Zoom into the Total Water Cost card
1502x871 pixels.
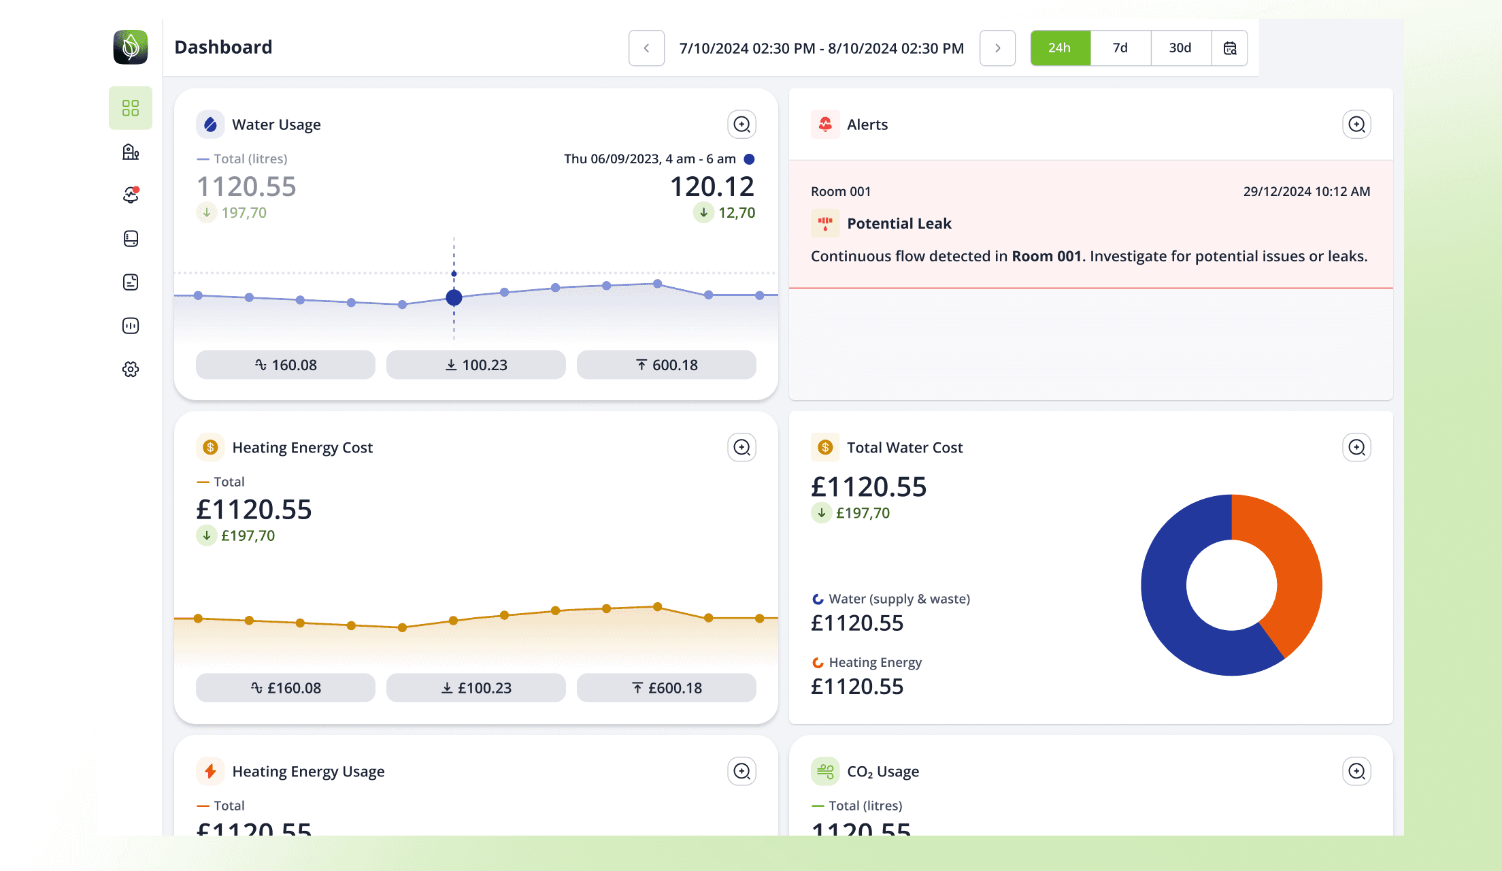coord(1357,448)
